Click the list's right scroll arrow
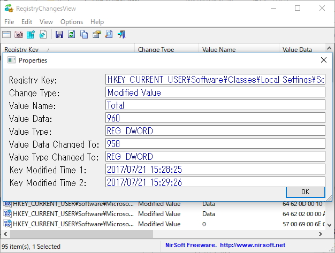The image size is (335, 253). pos(320,234)
